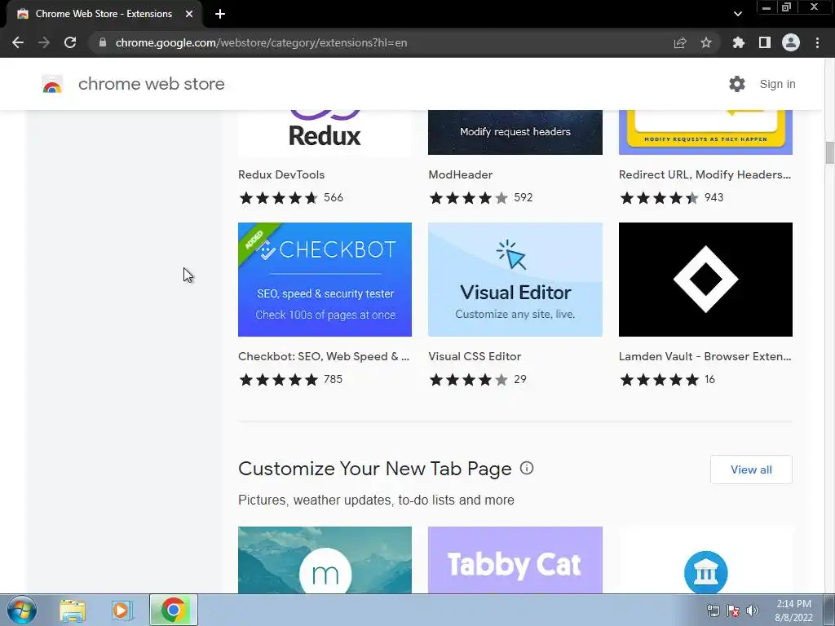Select the Chrome Web Store - Extensions tab

[x=104, y=14]
